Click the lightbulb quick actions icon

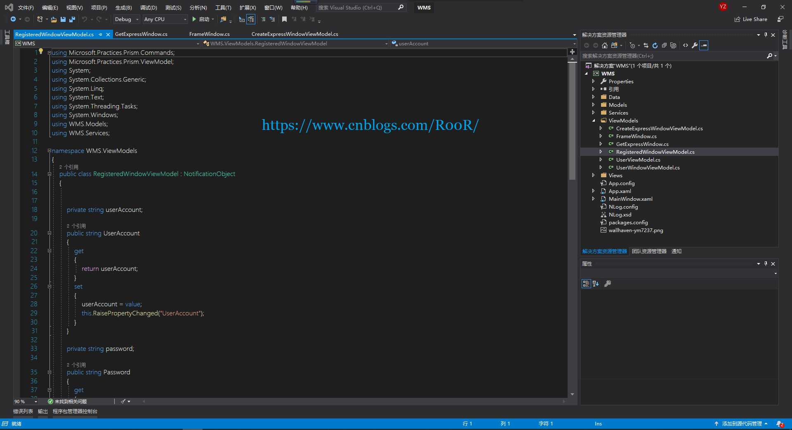point(41,52)
